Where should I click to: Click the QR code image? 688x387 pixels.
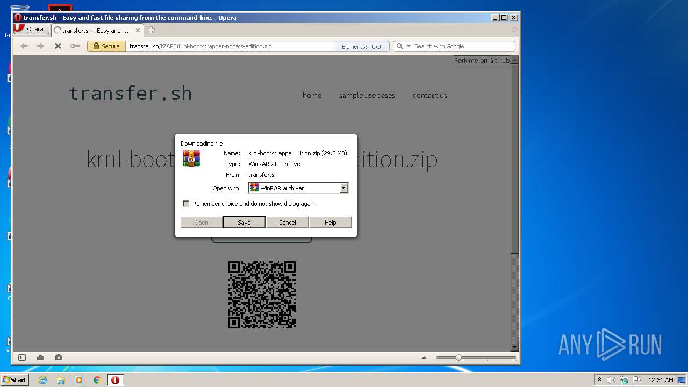(262, 295)
